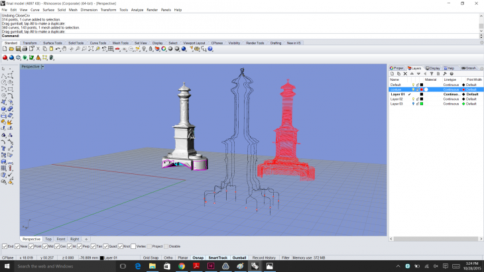The width and height of the screenshot is (484, 272).
Task: Click the Print icon in Standard toolbar
Action: [25, 49]
